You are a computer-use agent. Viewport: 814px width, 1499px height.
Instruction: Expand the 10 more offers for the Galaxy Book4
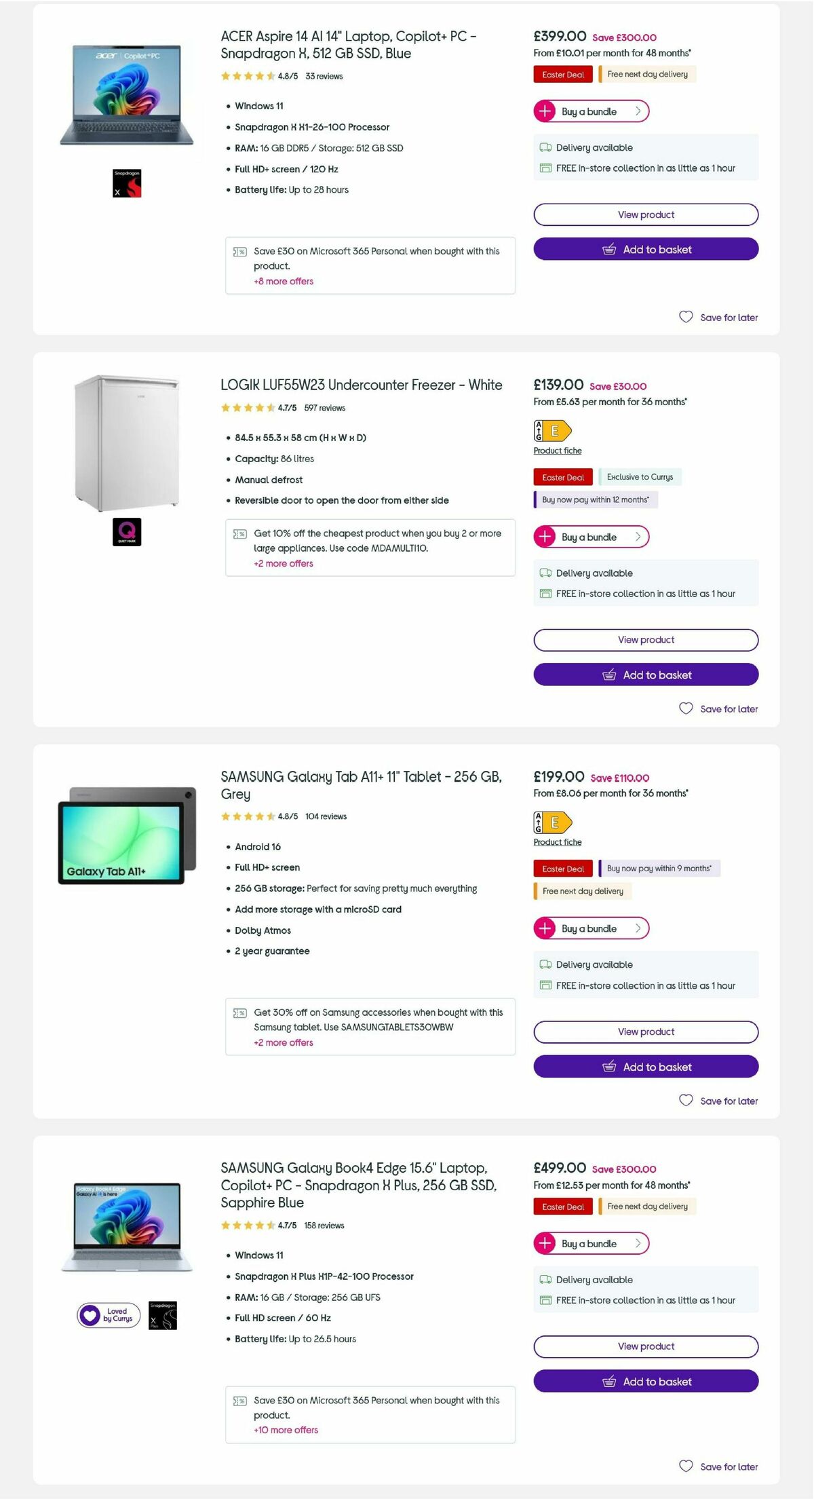285,1431
